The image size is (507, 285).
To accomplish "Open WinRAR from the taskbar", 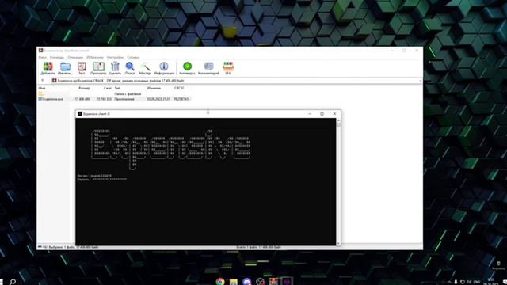I will click(x=273, y=282).
